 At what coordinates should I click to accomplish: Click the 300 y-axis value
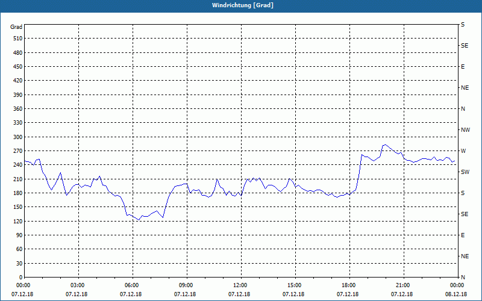(18, 137)
